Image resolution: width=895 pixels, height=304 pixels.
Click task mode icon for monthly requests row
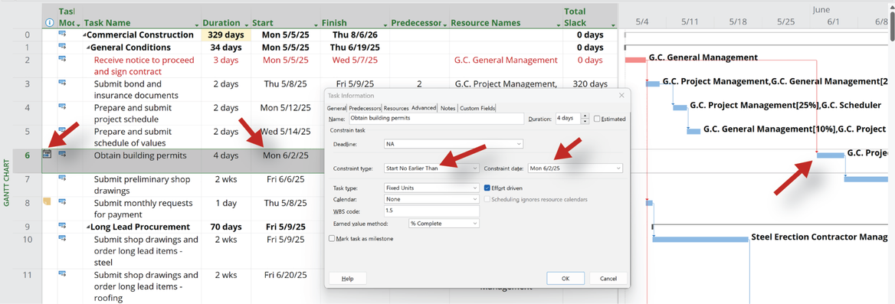[x=62, y=202]
